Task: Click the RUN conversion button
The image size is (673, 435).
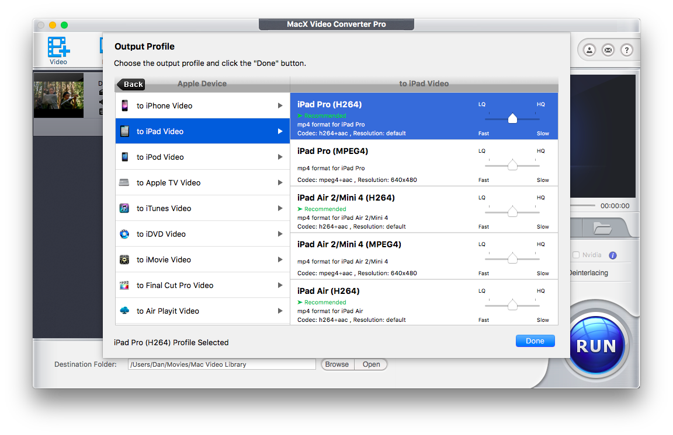Action: click(x=596, y=345)
